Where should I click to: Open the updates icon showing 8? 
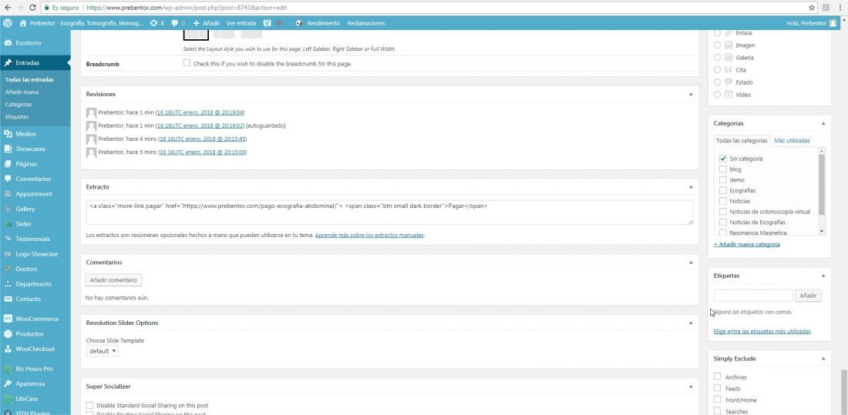coord(156,23)
